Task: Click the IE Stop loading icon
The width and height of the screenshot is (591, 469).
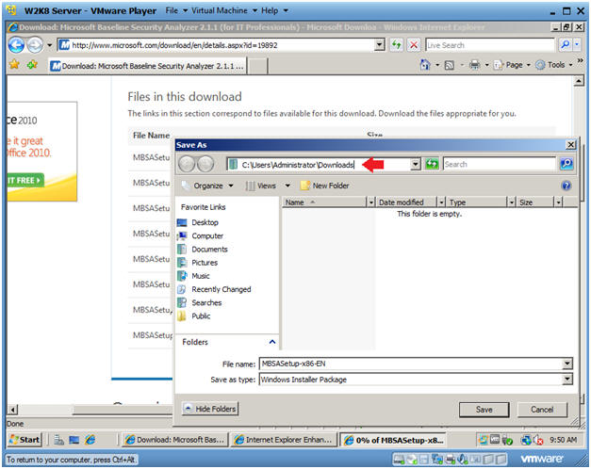Action: [x=414, y=45]
